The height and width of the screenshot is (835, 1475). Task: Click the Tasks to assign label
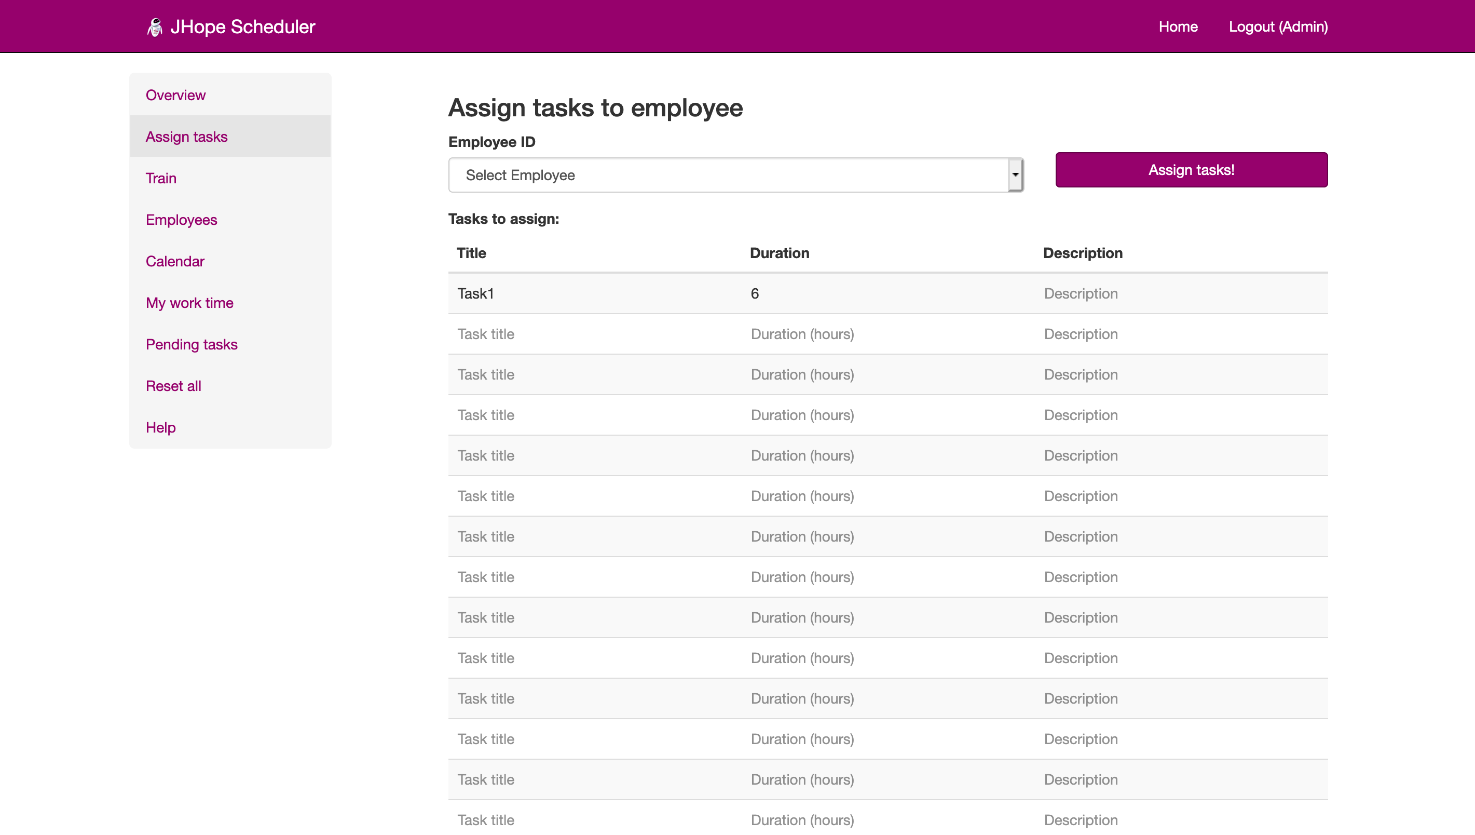(x=504, y=219)
